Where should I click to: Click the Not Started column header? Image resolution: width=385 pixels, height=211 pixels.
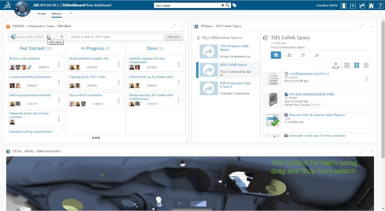(35, 48)
